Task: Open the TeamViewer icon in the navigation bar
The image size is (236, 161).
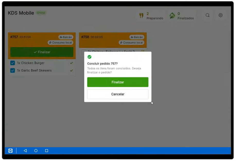Action: click(10, 150)
